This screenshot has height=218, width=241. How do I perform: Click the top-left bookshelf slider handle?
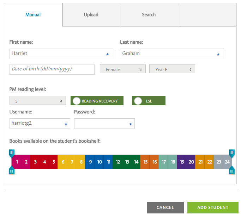12,154
